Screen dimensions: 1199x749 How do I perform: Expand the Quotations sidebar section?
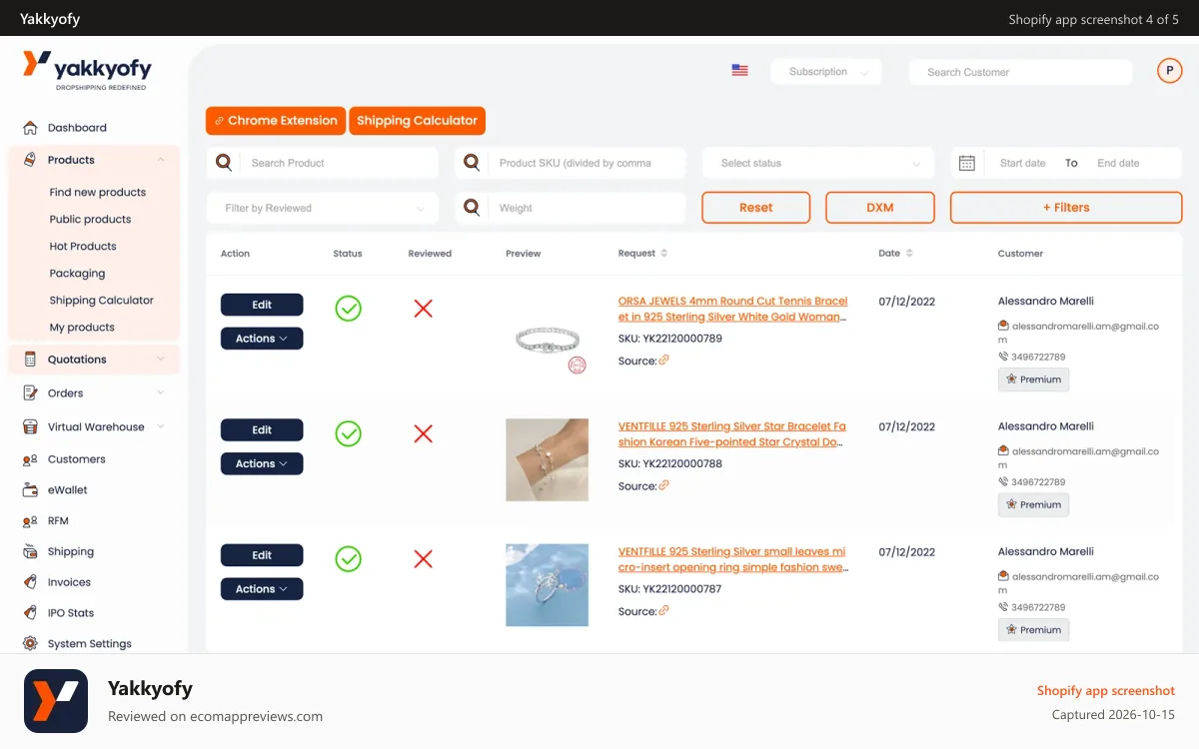coord(161,360)
